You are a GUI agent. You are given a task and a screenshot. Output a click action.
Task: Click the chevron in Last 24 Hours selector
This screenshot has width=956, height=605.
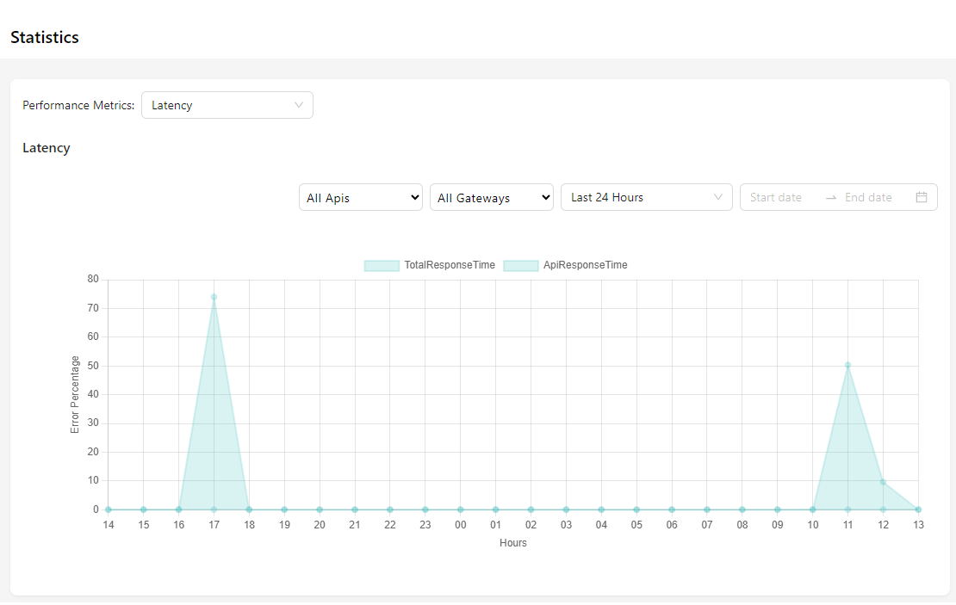718,197
